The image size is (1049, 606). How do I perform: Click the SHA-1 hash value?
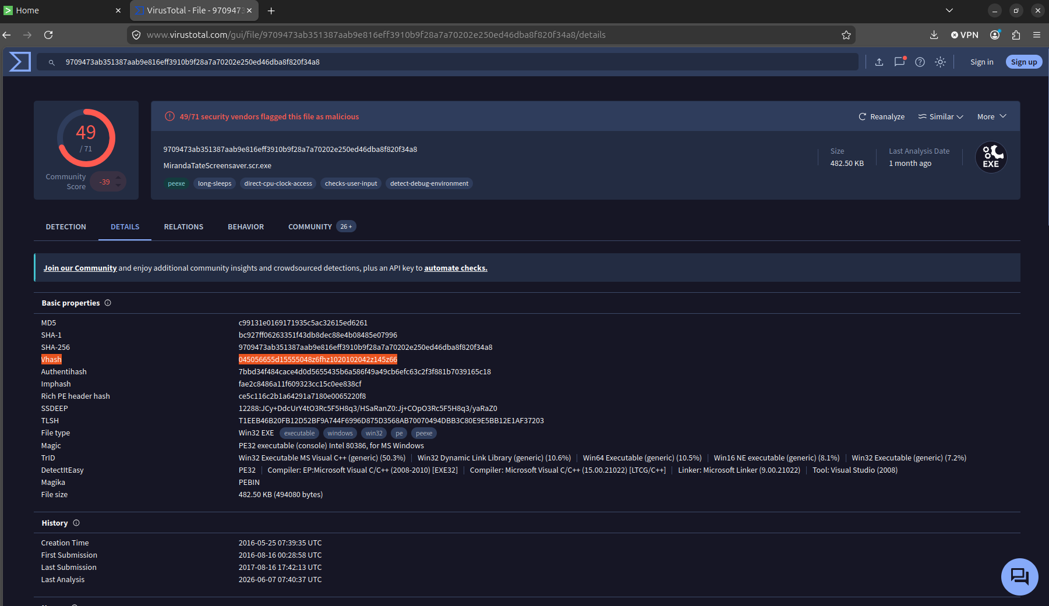point(317,335)
